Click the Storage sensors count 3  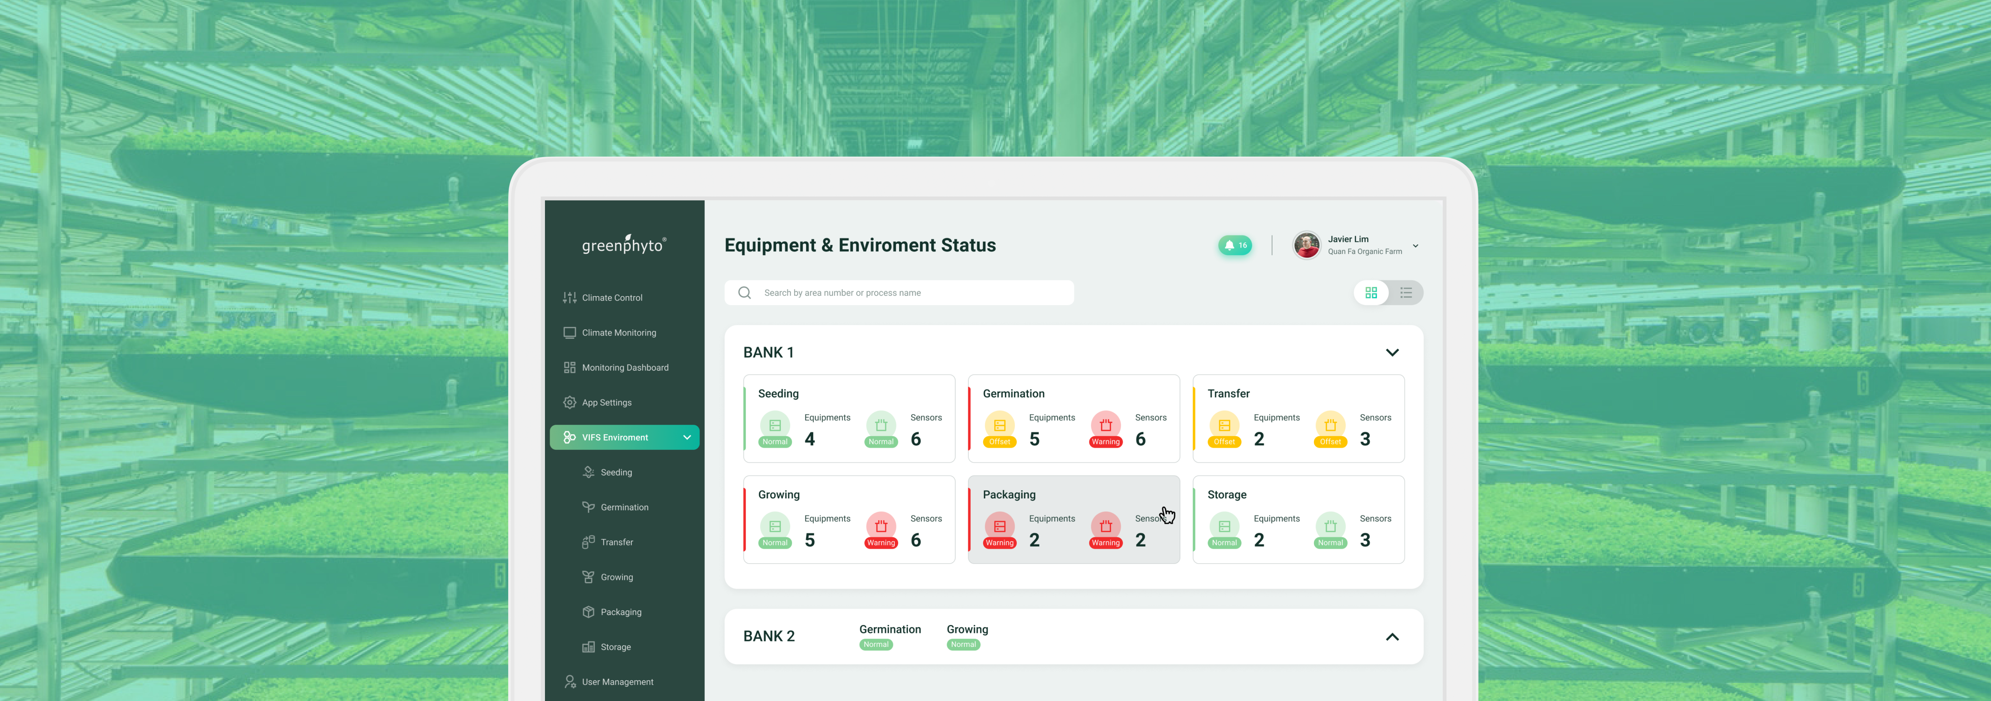(1365, 540)
